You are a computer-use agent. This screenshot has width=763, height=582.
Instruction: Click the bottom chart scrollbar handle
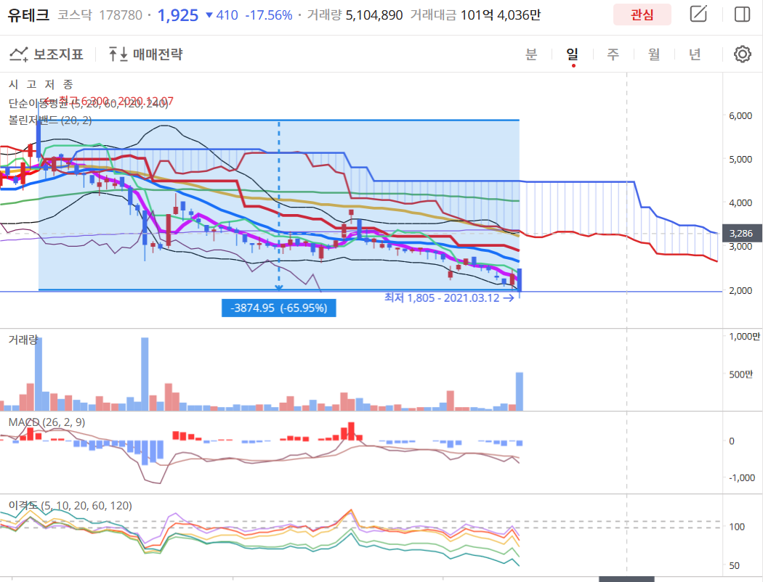pos(626,579)
